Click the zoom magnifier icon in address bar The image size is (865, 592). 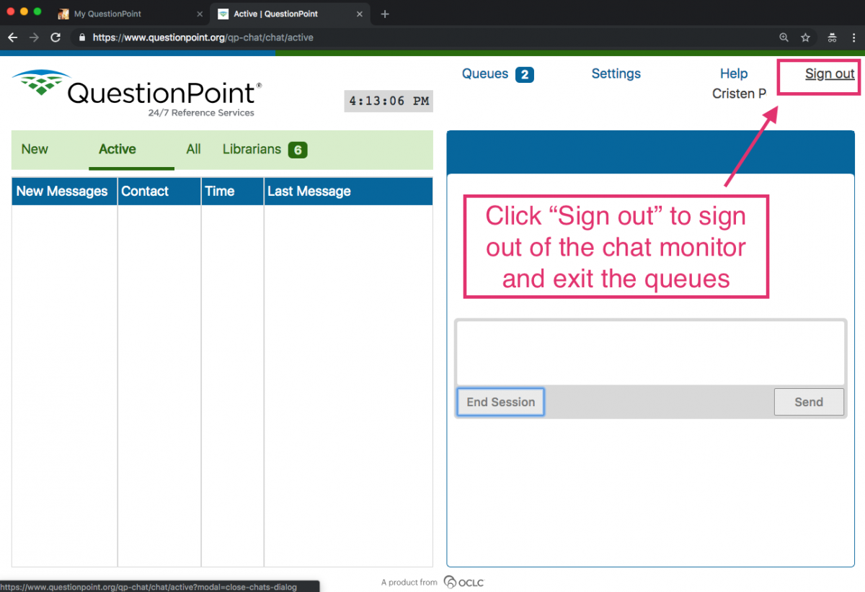(x=784, y=37)
